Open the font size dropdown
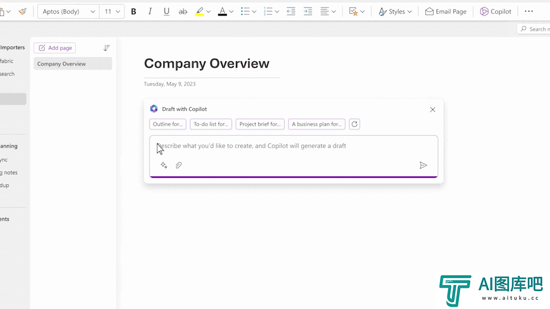The image size is (550, 309). [112, 11]
